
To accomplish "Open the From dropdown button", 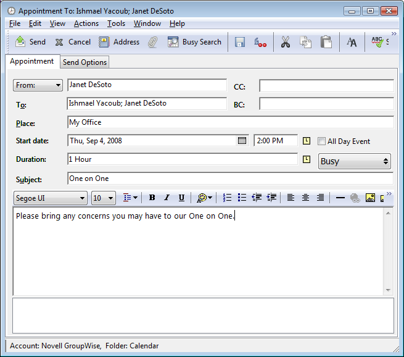I will point(38,85).
